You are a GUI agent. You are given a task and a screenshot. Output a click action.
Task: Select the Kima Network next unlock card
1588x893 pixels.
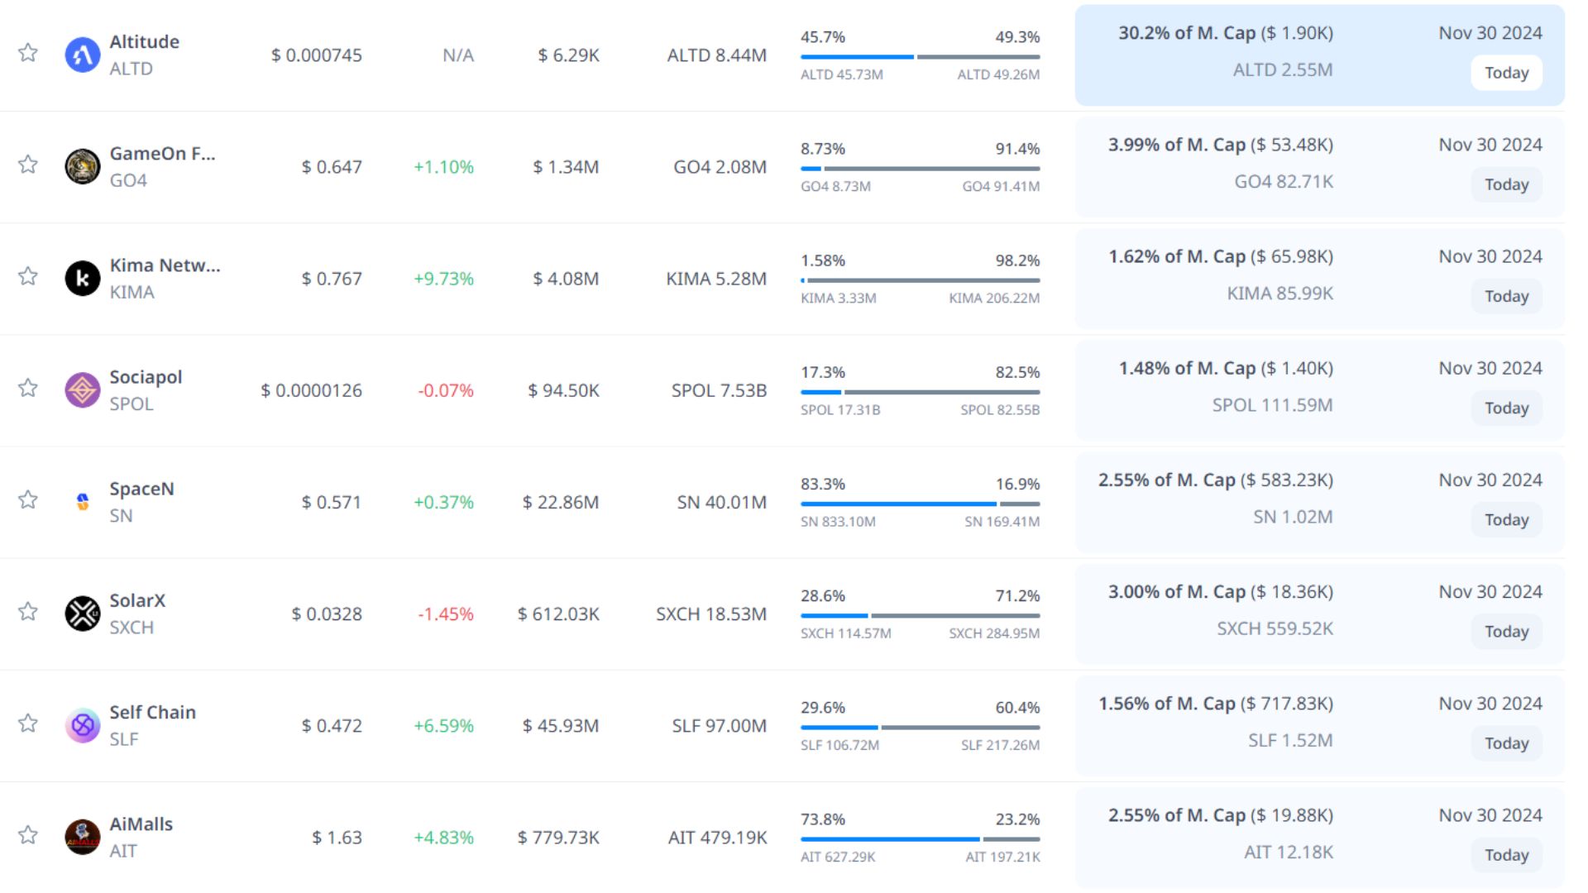[x=1319, y=279]
